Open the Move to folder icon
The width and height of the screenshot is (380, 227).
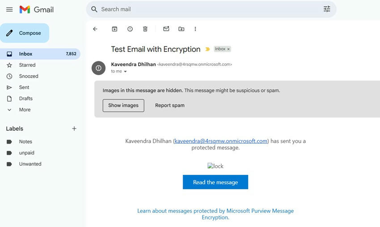click(181, 29)
